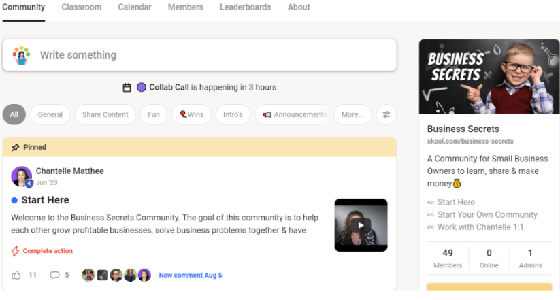This screenshot has width=560, height=300.
Task: Open Chantelle Matthee's profile avatar
Action: (x=21, y=176)
